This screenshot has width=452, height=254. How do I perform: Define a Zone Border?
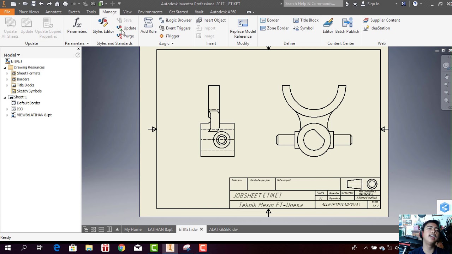(274, 28)
